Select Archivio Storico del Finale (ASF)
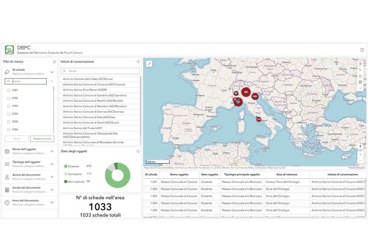 99,128
